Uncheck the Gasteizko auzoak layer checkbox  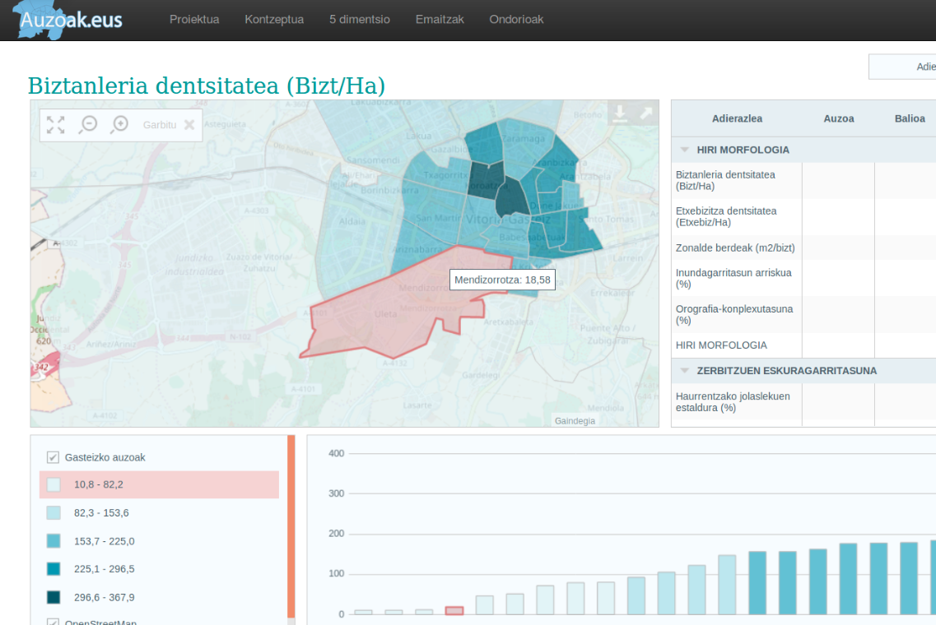[54, 457]
